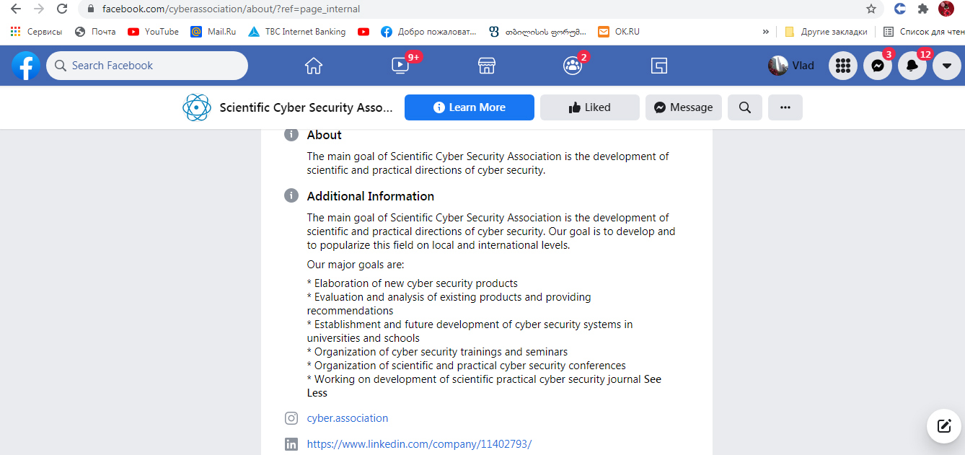The height and width of the screenshot is (455, 965).
Task: Open the Groups icon in navbar
Action: click(x=573, y=66)
